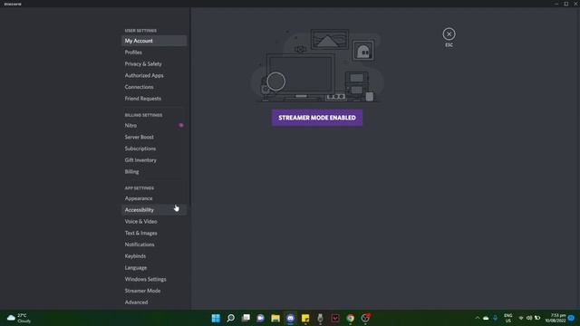
Task: Open Appearance app settings
Action: 154,198
